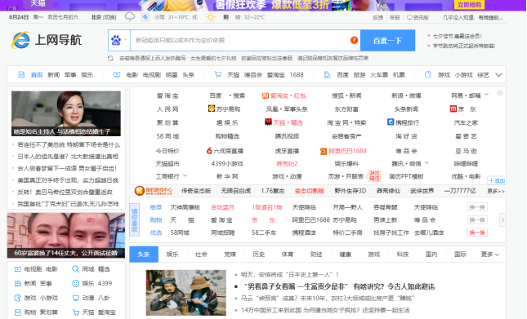Click the game icon beside 游戏 in nav

[428, 74]
